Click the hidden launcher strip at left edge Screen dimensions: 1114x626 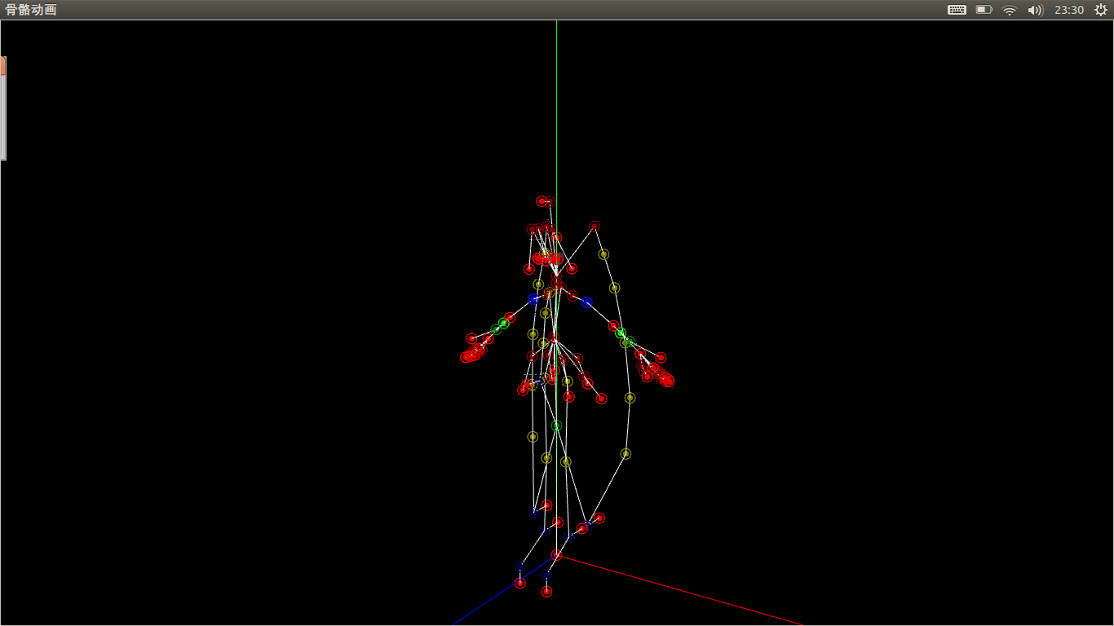click(2, 108)
